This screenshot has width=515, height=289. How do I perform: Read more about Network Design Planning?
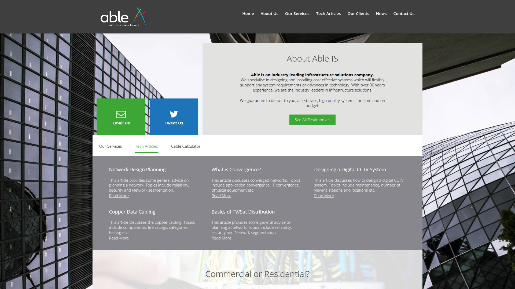point(119,196)
